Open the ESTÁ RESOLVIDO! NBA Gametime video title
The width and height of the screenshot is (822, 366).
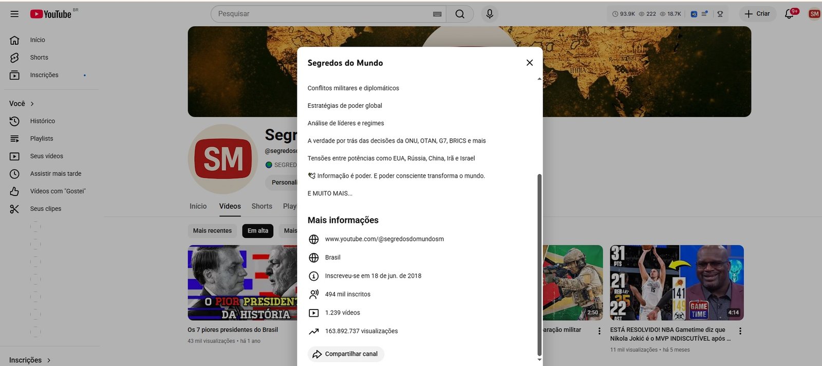(x=670, y=334)
